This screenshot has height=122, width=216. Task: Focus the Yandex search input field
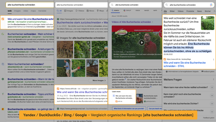click(x=30, y=5)
